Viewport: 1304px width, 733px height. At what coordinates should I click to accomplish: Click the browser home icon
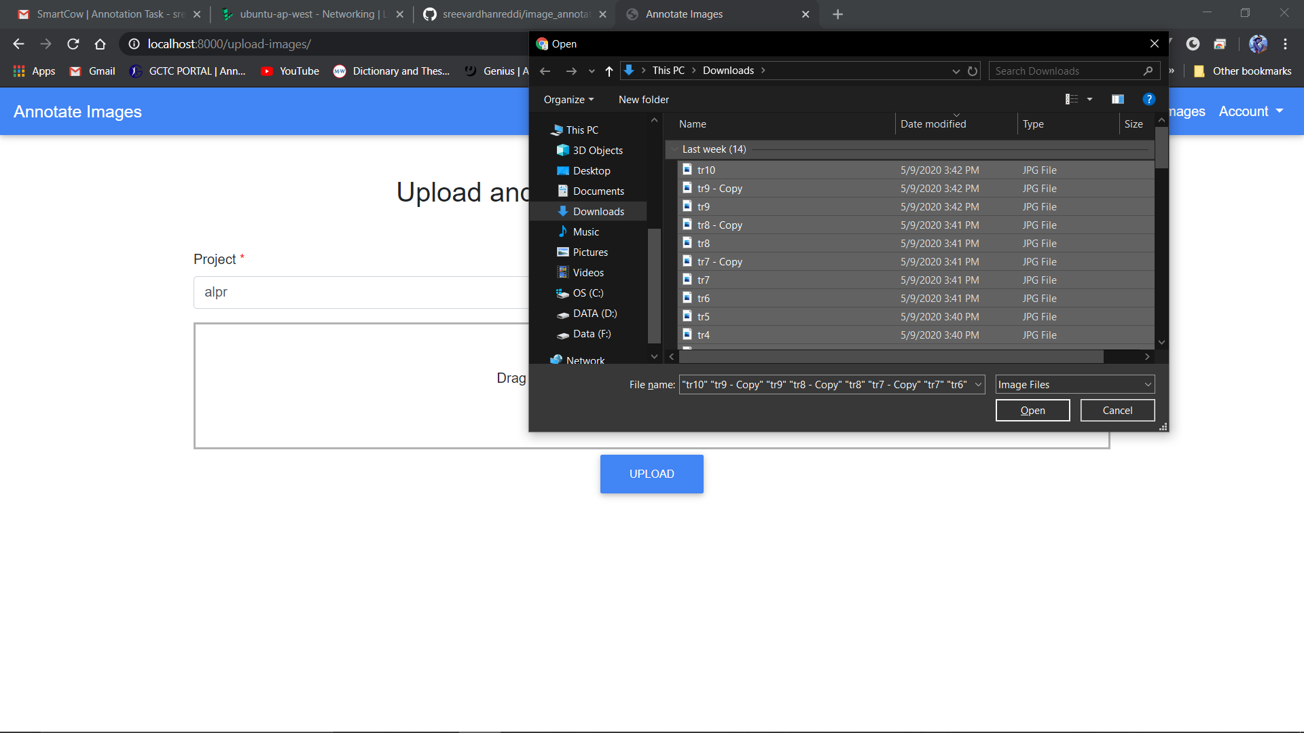point(100,44)
